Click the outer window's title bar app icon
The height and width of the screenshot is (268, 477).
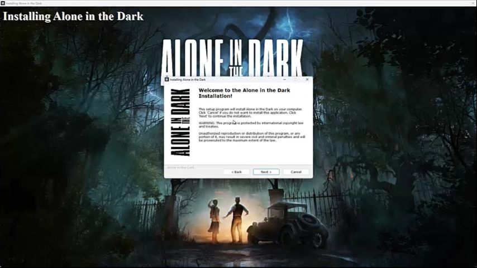click(x=3, y=3)
